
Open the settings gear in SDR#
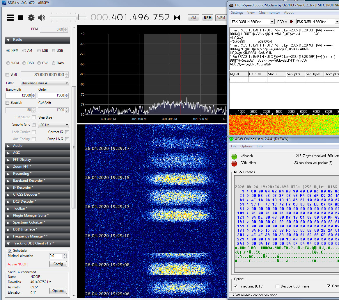(31, 17)
